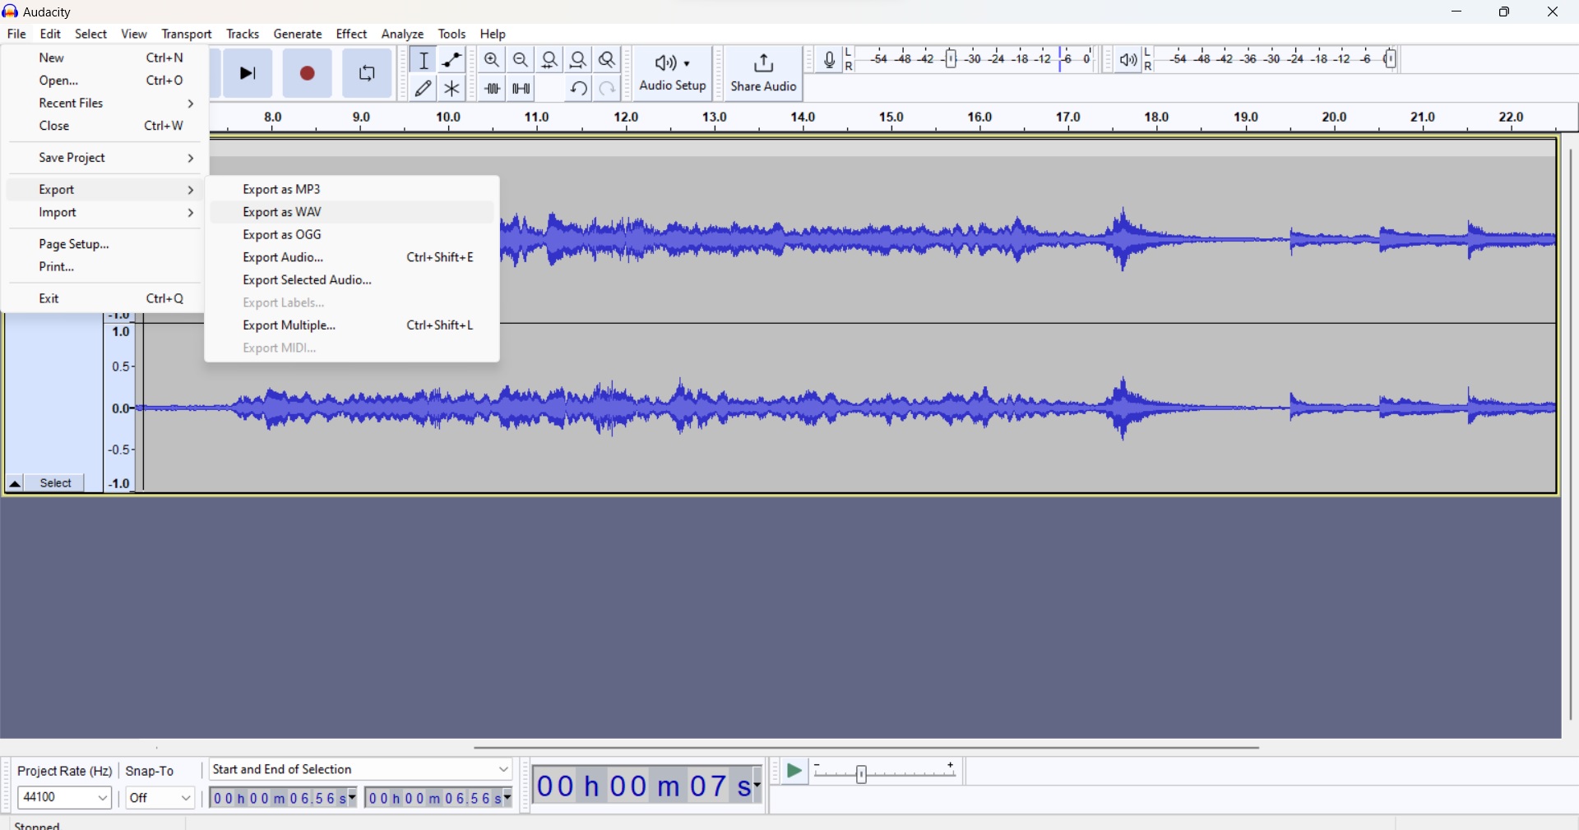Click the Silence audio selection icon
Screen dimensions: 1579x830
point(521,88)
